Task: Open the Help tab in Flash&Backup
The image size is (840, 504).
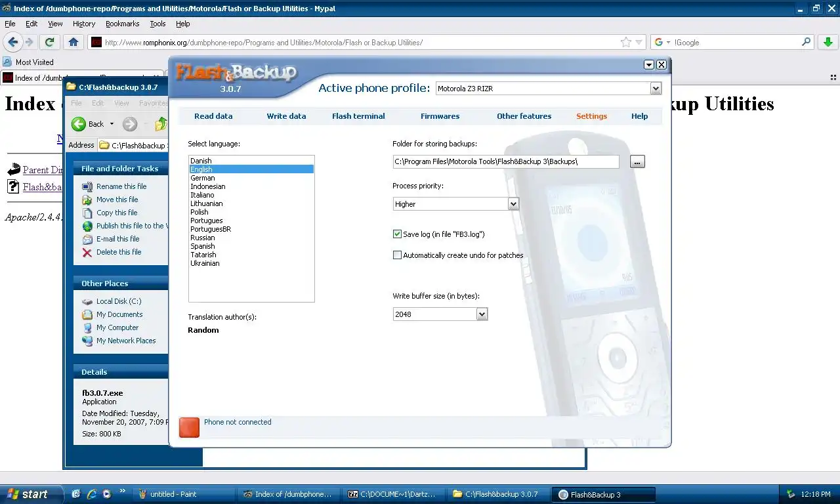Action: tap(639, 116)
